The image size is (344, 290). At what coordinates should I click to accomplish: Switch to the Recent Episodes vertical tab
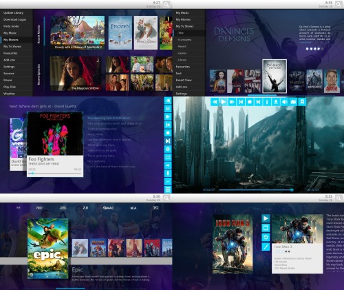click(x=39, y=74)
